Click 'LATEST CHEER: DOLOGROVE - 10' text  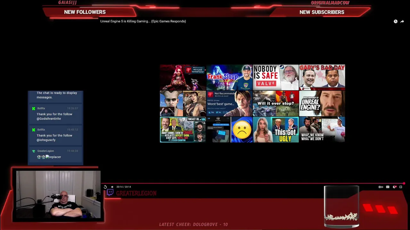click(193, 225)
